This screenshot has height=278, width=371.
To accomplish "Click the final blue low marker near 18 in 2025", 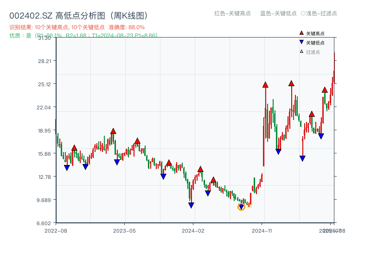I will click(x=321, y=136).
